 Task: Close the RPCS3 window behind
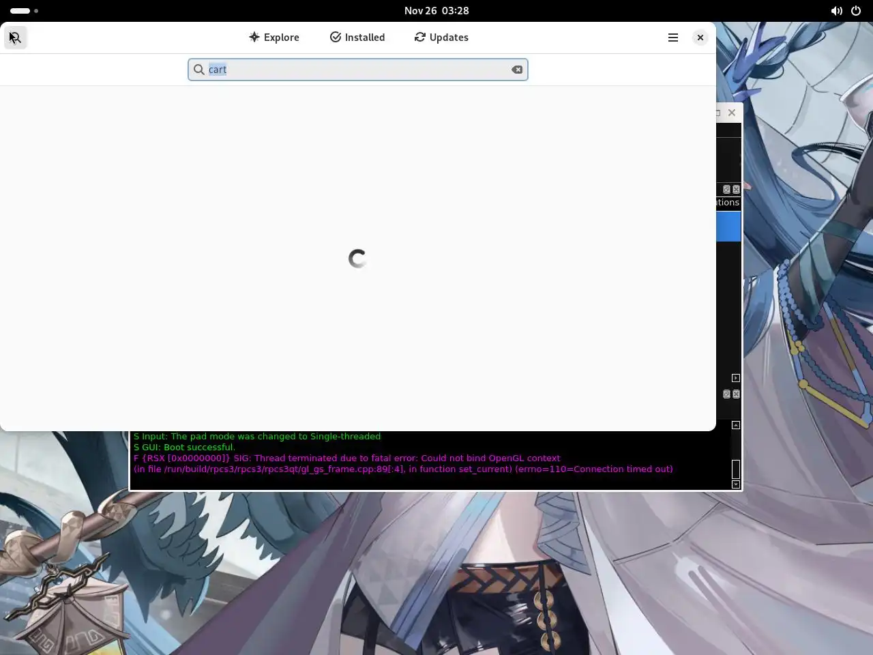coord(732,113)
